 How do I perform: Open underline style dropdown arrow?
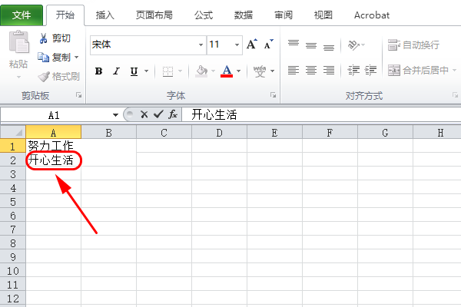(146, 71)
